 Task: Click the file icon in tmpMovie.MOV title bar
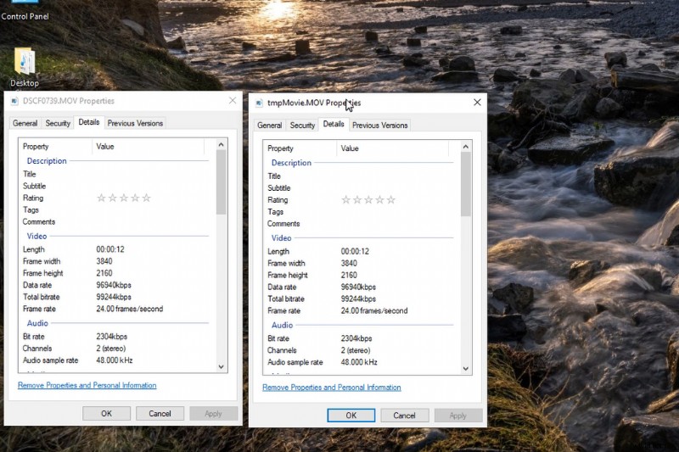[259, 103]
